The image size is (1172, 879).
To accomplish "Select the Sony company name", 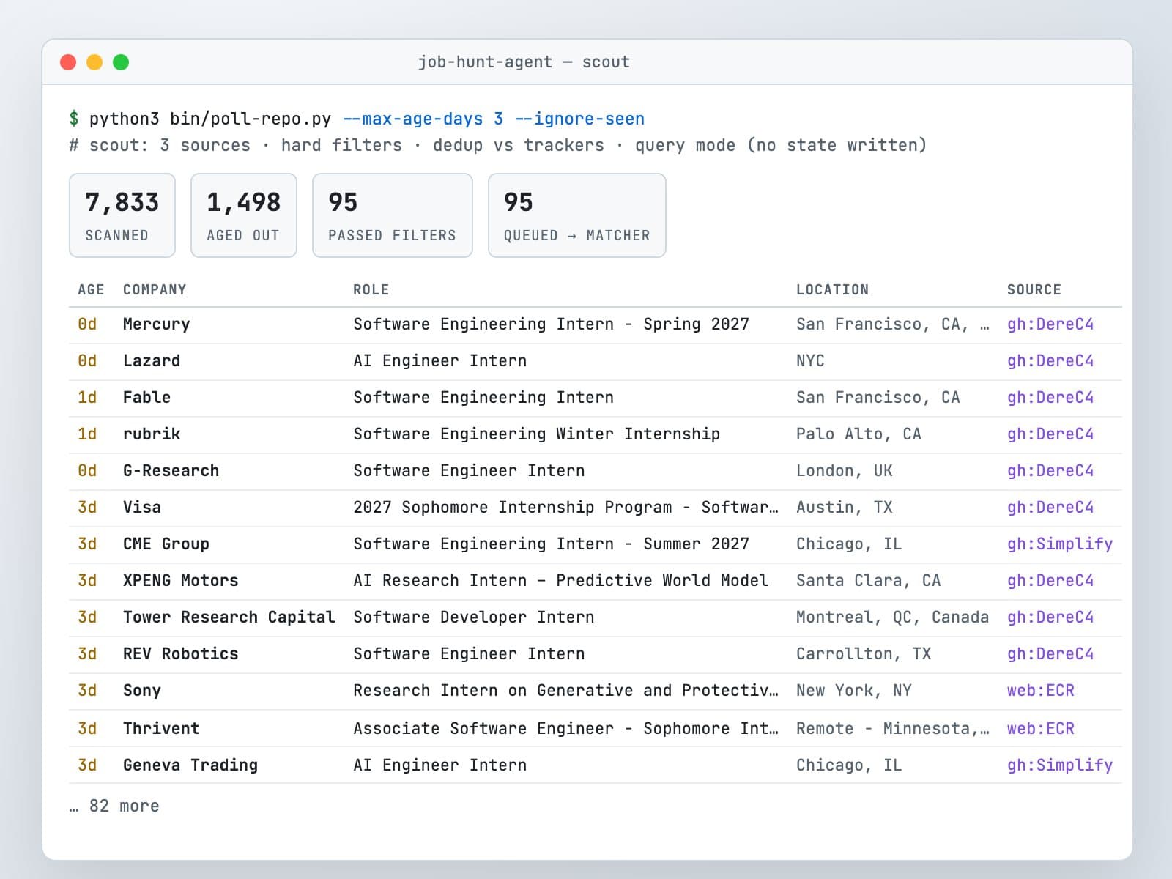I will (142, 691).
